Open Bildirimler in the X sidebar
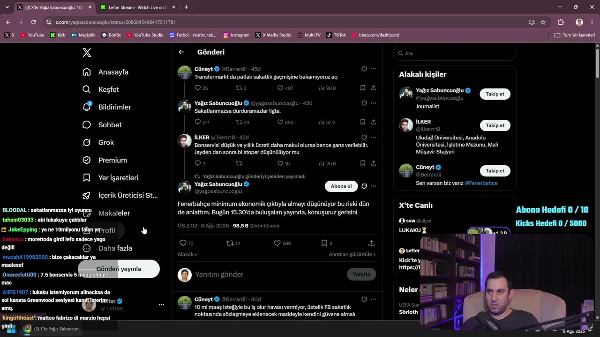600x337 pixels. 106,107
